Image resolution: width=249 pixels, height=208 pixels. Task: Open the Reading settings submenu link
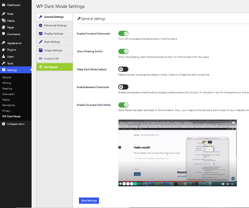[7, 88]
